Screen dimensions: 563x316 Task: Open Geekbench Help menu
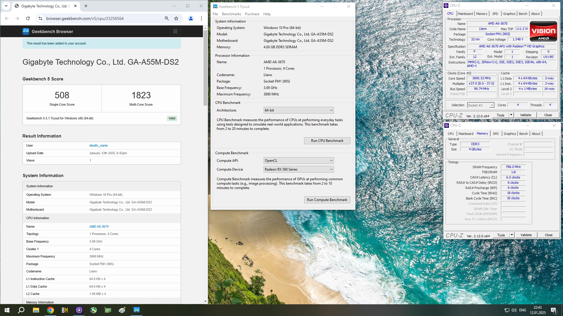click(267, 14)
